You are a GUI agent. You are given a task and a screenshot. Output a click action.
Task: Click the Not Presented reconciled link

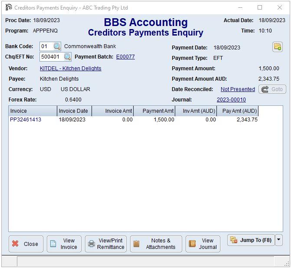tap(238, 89)
